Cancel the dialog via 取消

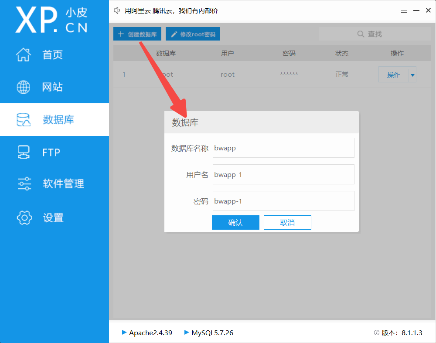(287, 222)
